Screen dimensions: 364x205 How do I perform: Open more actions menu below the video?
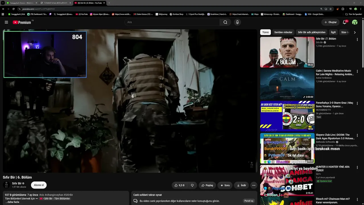point(254,185)
